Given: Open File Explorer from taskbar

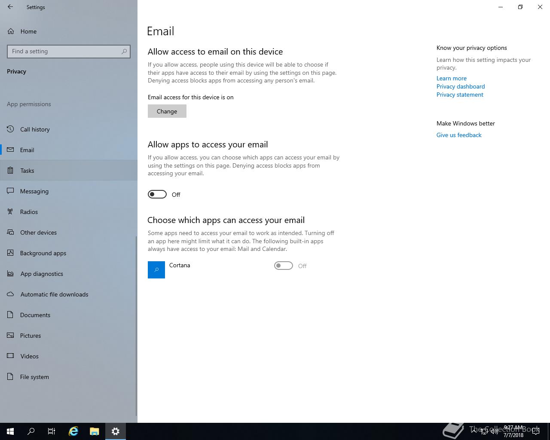Looking at the screenshot, I should [x=95, y=431].
